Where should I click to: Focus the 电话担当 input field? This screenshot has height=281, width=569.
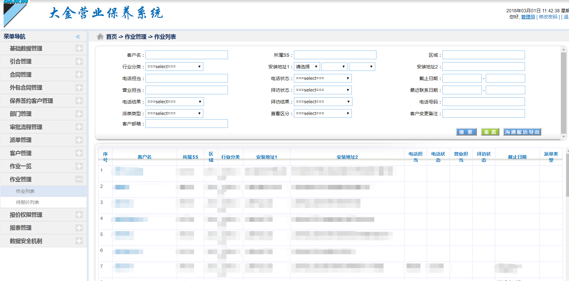coord(187,78)
